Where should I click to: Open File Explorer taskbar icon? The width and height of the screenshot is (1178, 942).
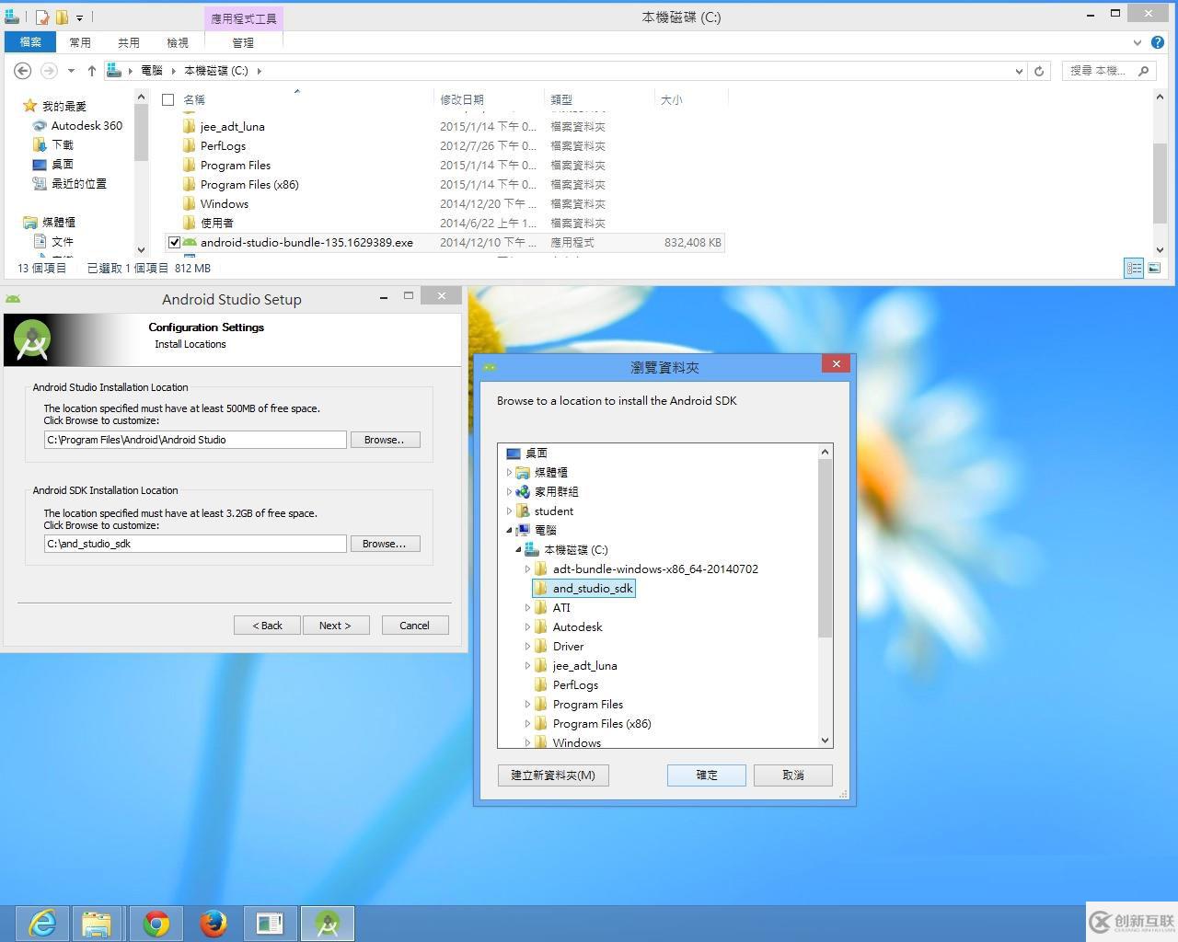click(97, 923)
